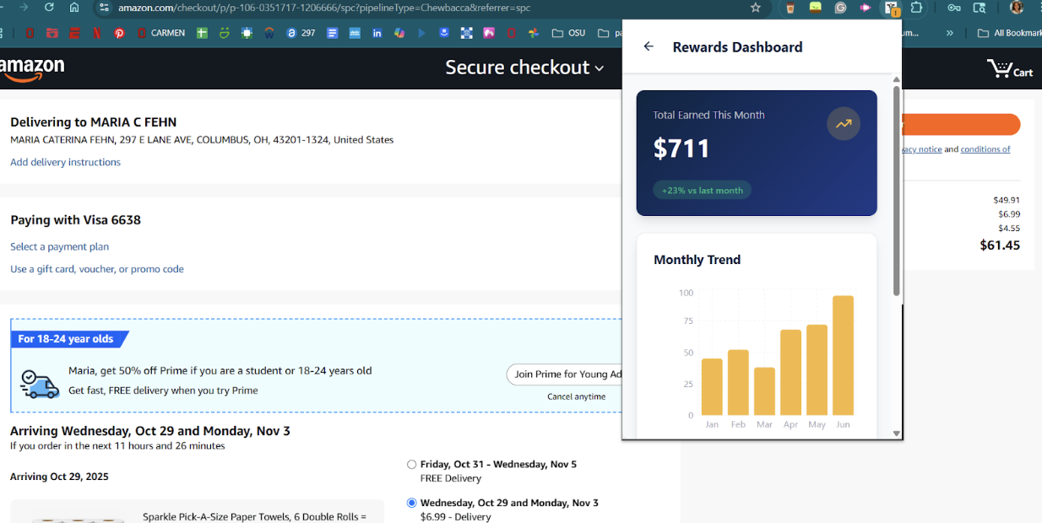1042x523 pixels.
Task: Click the conditions of use link
Action: 985,149
